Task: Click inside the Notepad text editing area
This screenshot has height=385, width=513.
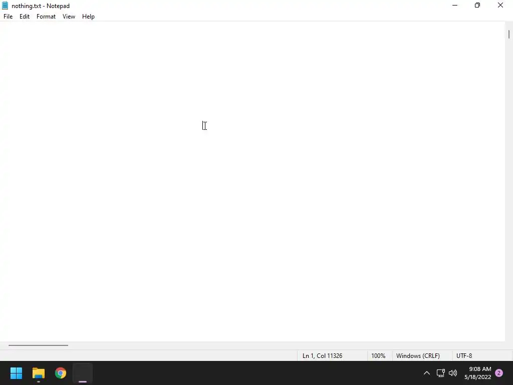Action: tap(252, 181)
